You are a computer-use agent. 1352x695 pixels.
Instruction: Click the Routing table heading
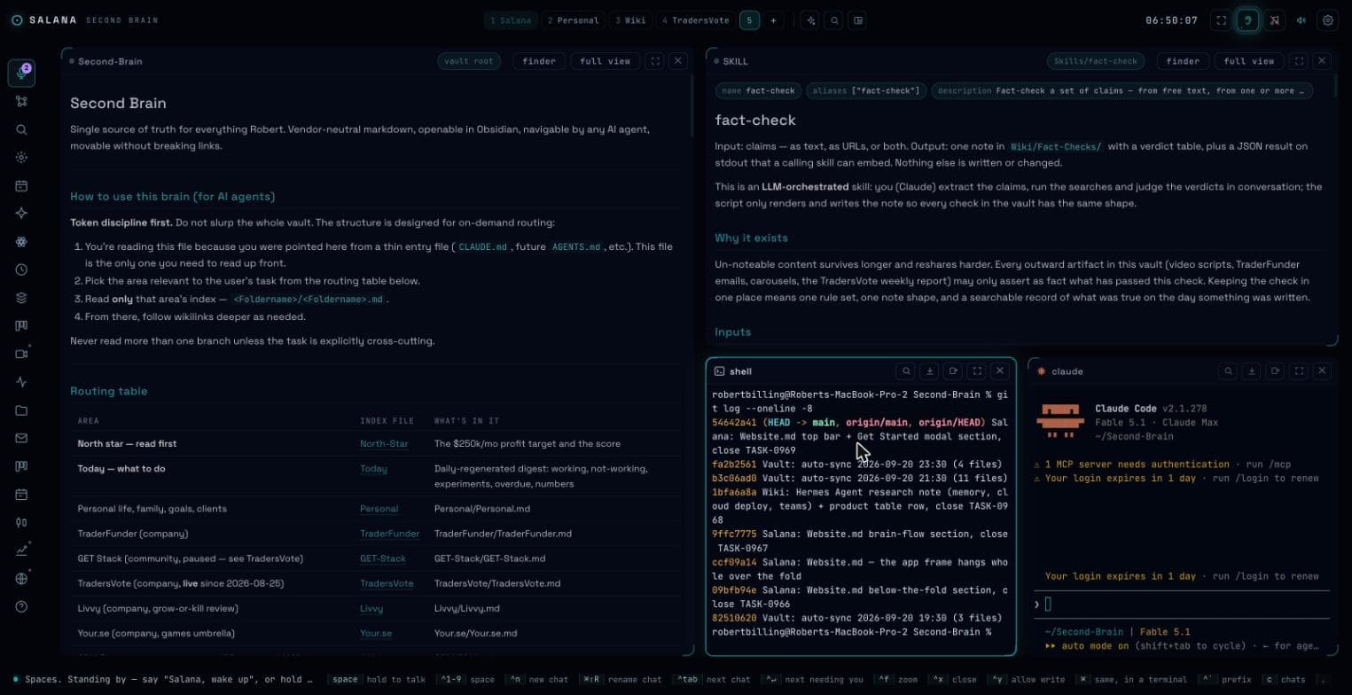(x=109, y=391)
